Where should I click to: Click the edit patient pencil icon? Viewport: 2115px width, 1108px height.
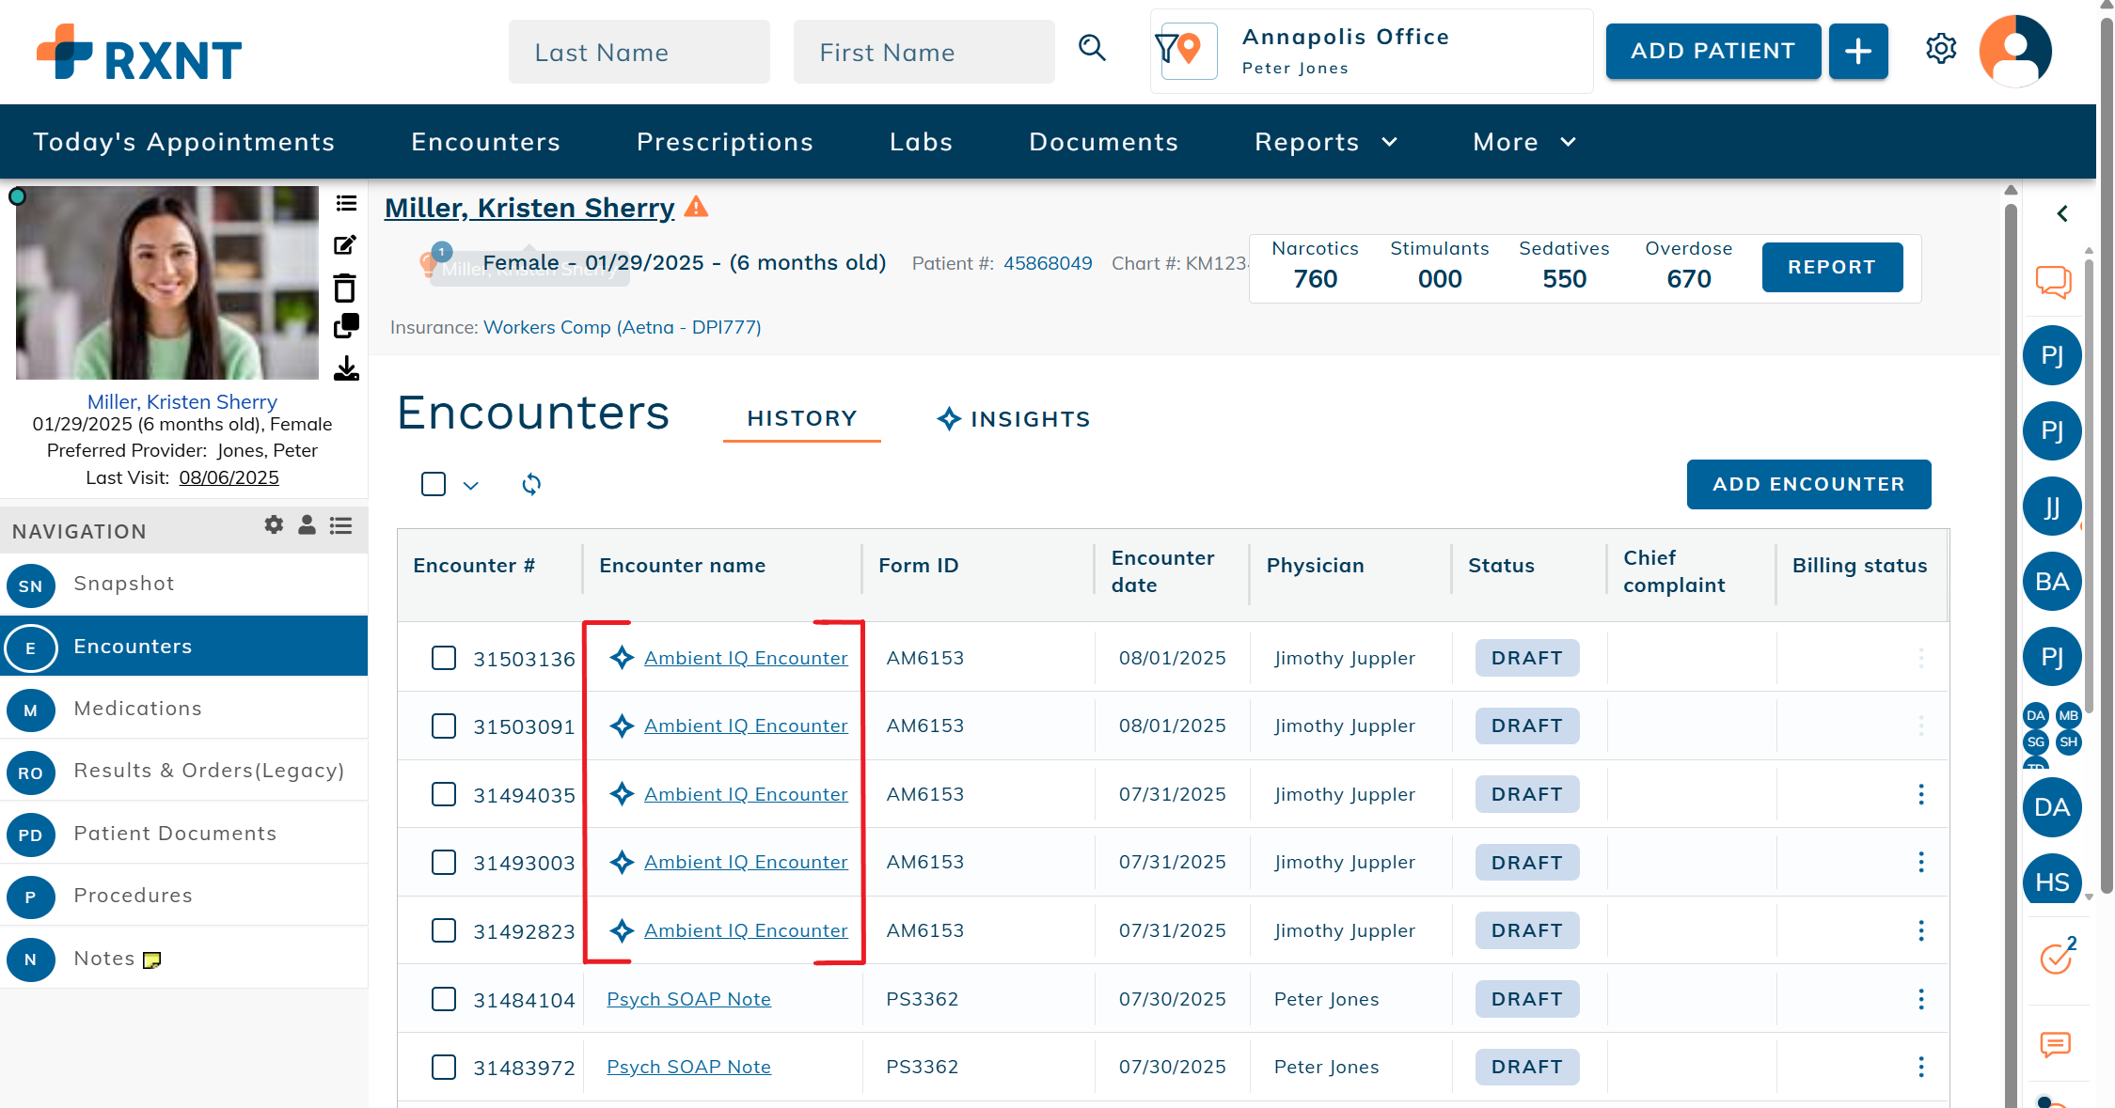tap(345, 245)
